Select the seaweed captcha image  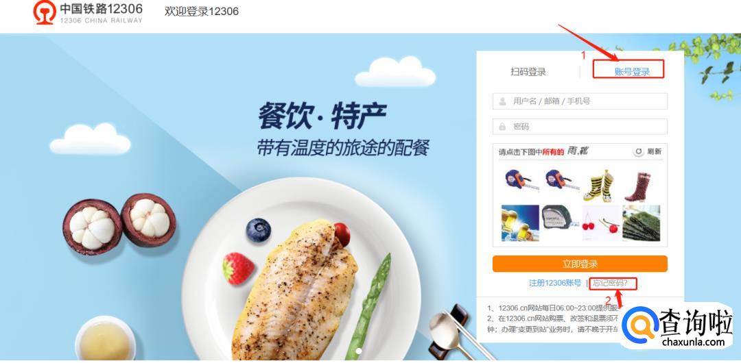coord(641,223)
